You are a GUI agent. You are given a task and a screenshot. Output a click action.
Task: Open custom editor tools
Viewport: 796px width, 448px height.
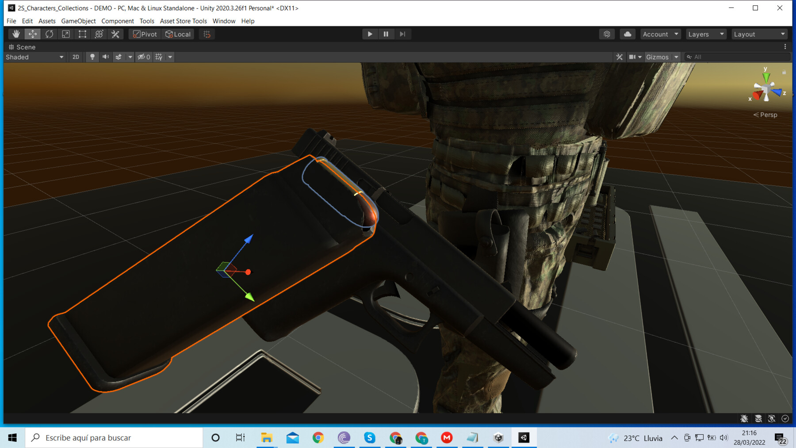(115, 34)
